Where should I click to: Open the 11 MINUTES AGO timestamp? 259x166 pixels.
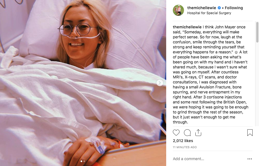185,147
